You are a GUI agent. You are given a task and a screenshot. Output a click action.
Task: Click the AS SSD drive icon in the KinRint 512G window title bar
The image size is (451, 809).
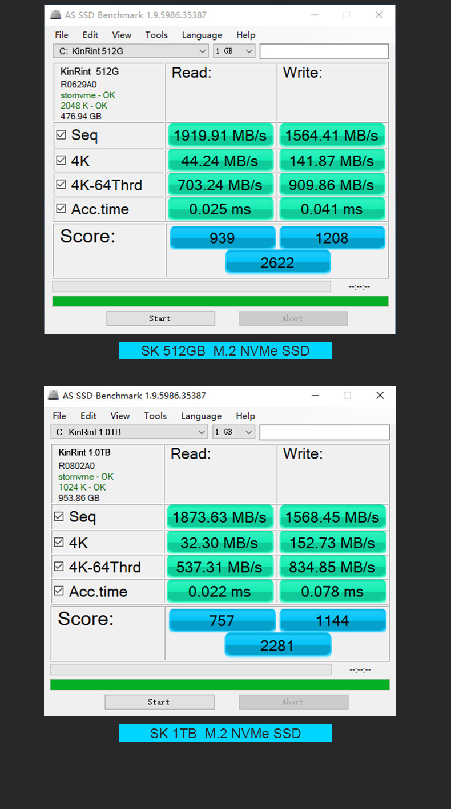[54, 15]
